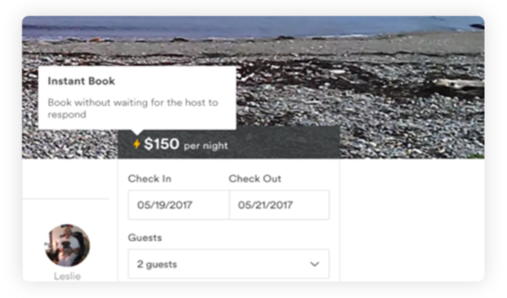507x298 pixels.
Task: Click the $150 price label
Action: click(x=161, y=144)
